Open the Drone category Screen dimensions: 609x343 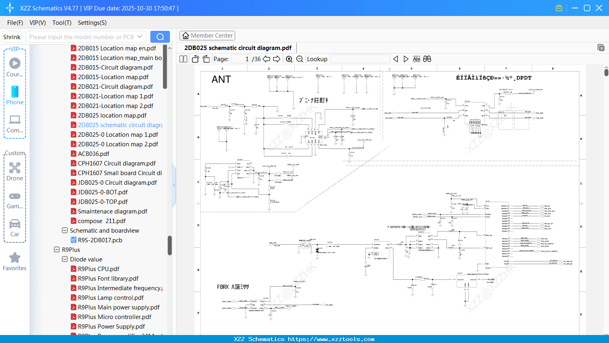(15, 171)
